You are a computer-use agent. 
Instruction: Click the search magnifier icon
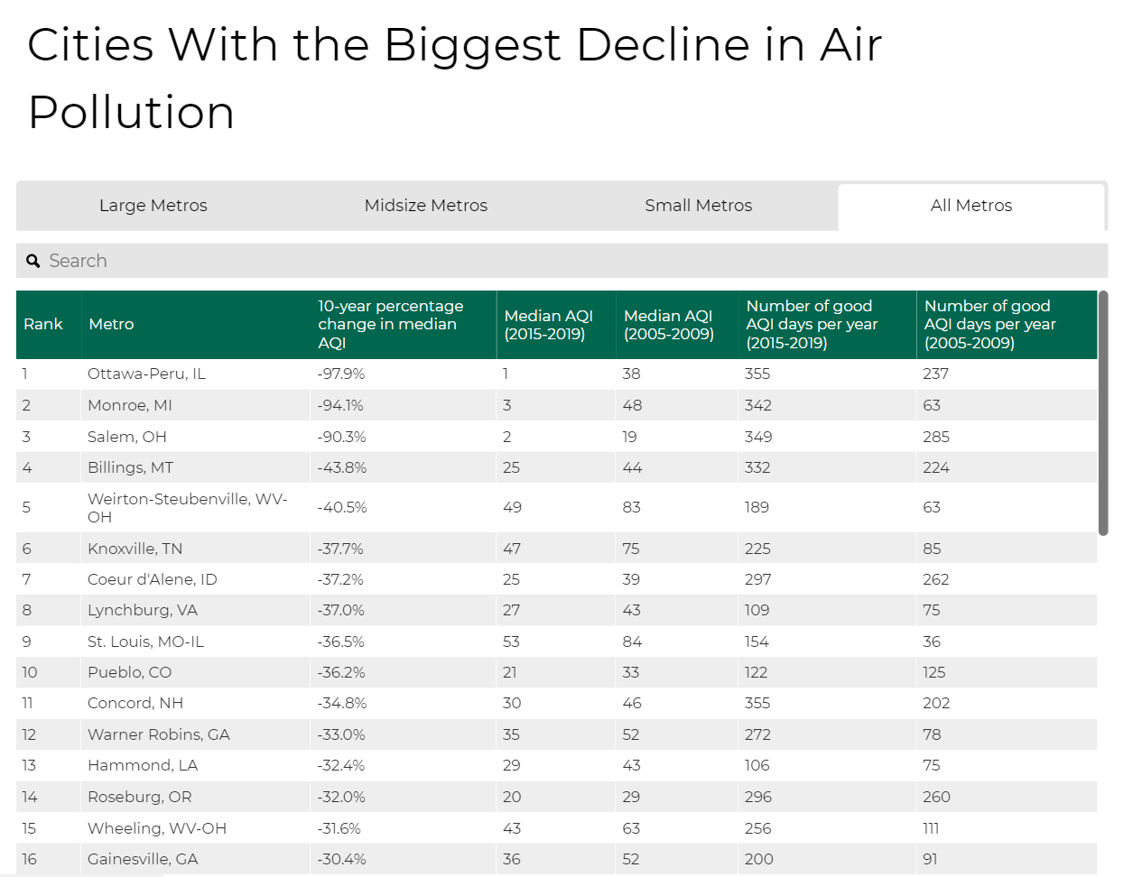click(33, 262)
